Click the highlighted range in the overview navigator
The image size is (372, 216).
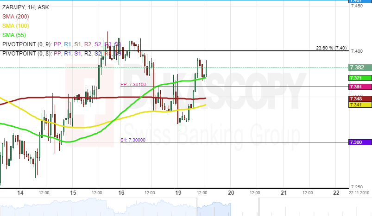click(x=228, y=207)
